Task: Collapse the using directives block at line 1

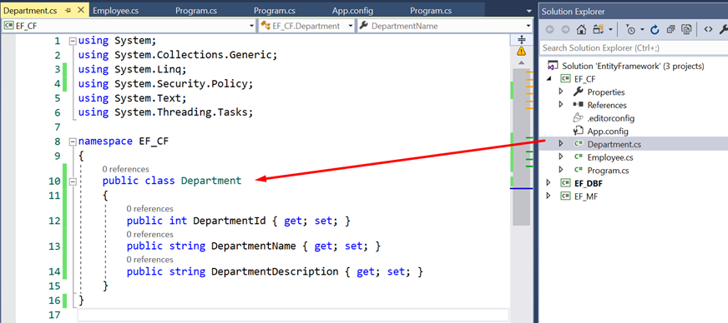Action: pos(72,41)
